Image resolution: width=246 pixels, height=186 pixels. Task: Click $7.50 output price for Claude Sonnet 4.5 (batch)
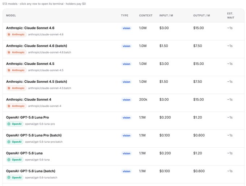coord(198,82)
